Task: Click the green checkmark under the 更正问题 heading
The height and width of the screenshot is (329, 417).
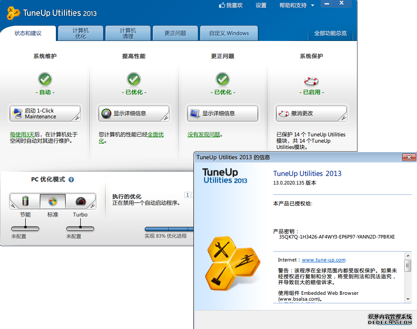Action: (223, 79)
